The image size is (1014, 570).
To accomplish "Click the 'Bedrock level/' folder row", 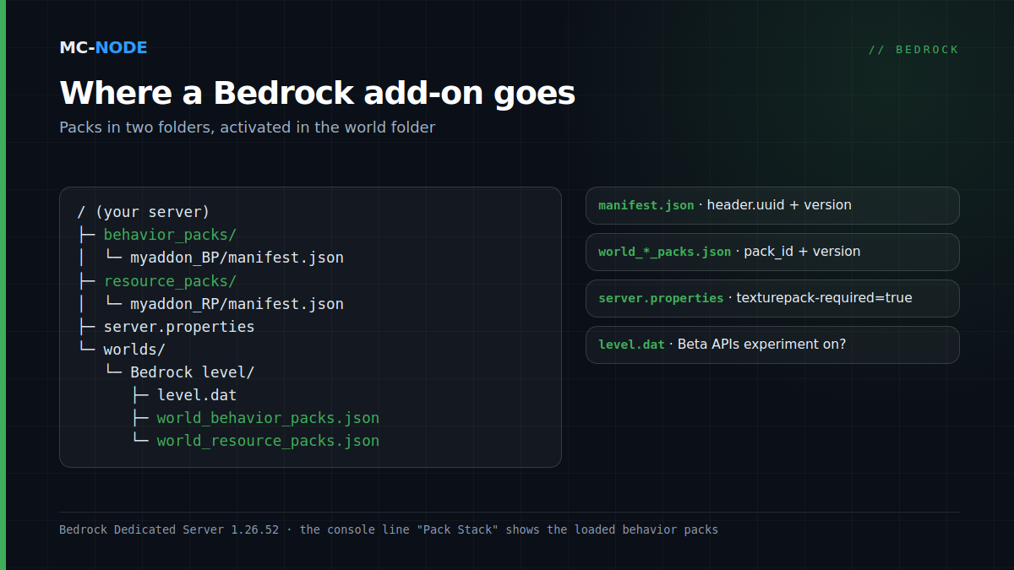I will (192, 372).
